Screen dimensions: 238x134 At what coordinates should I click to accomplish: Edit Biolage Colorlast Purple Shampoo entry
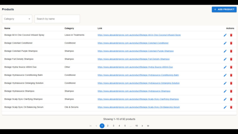click(x=225, y=51)
